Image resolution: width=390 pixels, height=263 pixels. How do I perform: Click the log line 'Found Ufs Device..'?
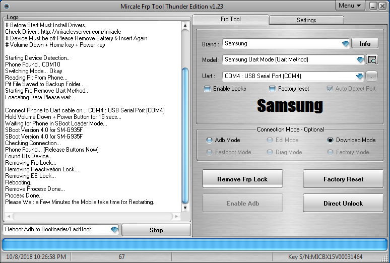pyautogui.click(x=28, y=156)
